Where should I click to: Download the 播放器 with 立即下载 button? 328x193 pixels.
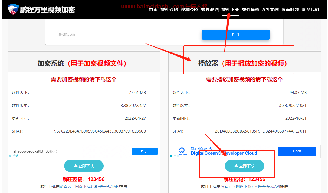pyautogui.click(x=244, y=166)
